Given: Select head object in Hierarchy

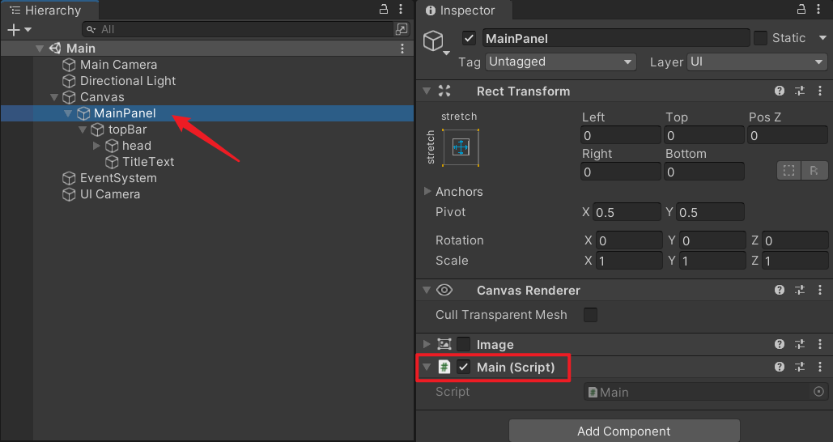Looking at the screenshot, I should [x=137, y=146].
